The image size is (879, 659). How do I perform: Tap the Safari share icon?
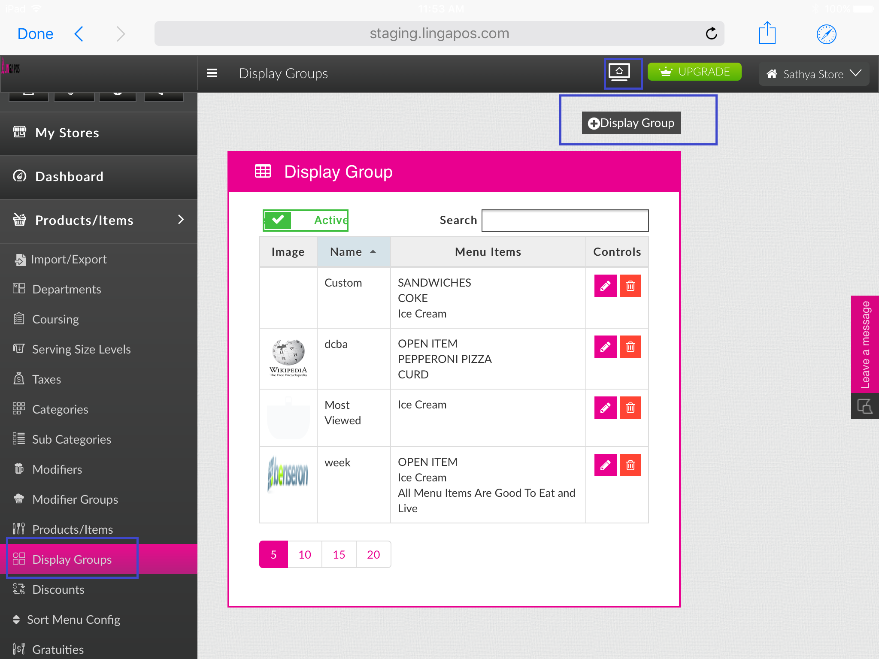pos(767,33)
